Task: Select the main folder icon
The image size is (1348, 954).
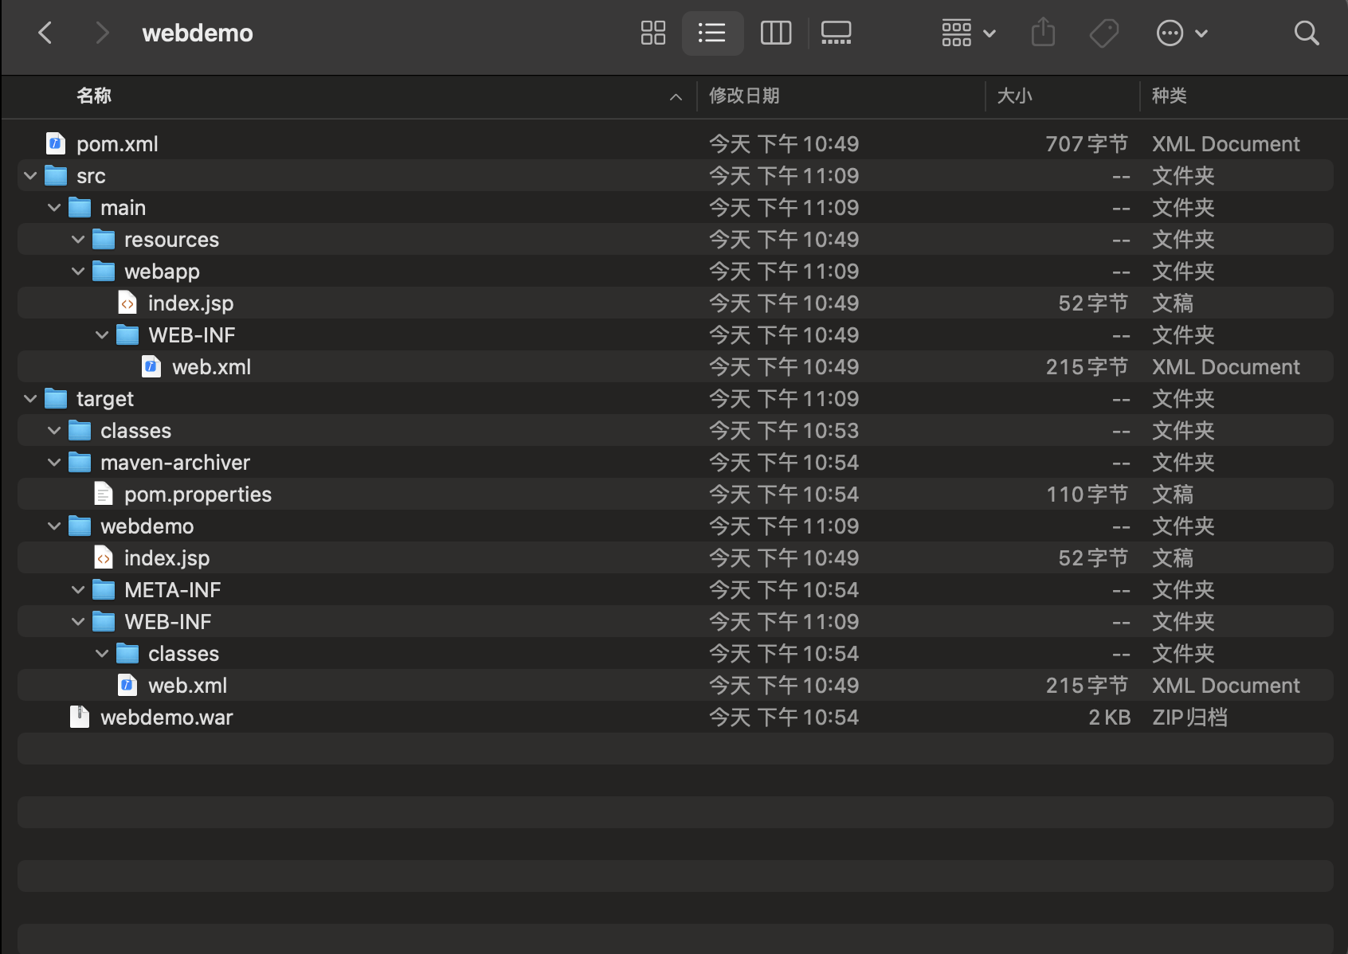Action: click(x=80, y=207)
